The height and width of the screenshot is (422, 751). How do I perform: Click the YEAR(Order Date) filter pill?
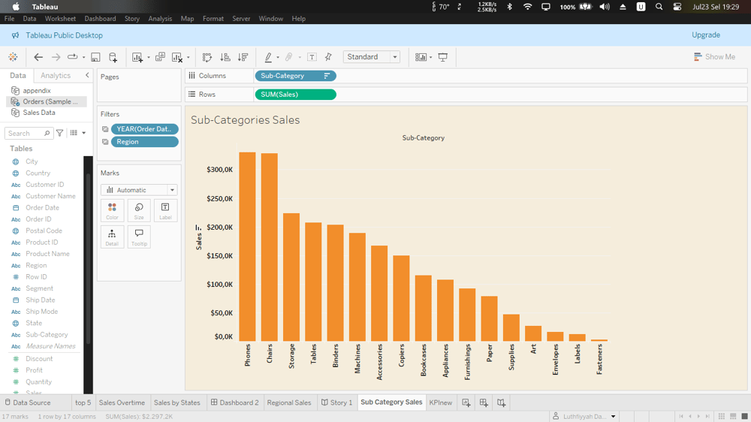(145, 129)
